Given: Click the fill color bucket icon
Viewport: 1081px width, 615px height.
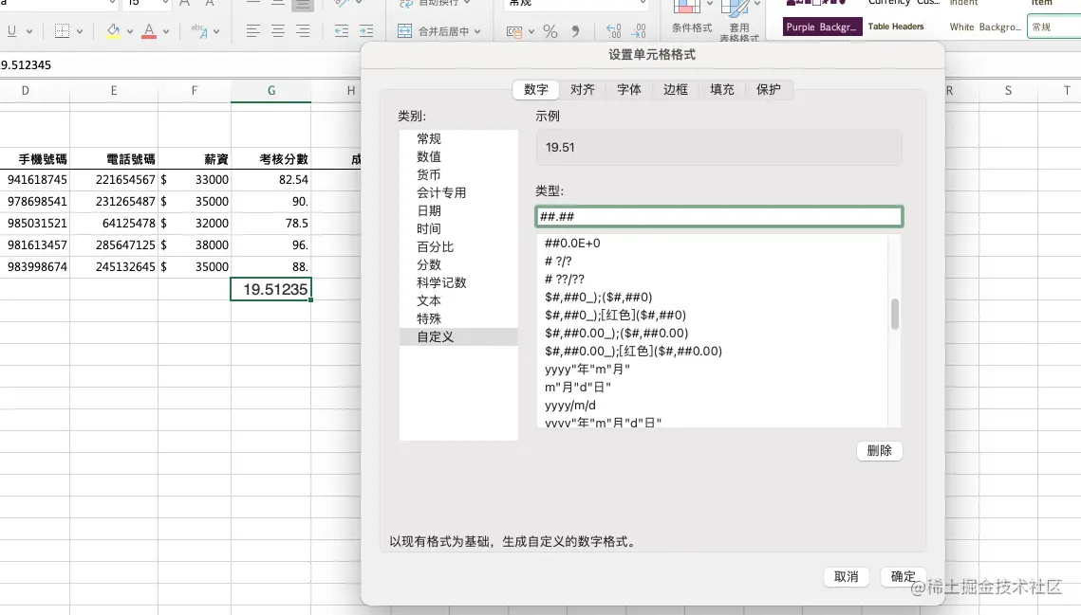Looking at the screenshot, I should [x=113, y=31].
